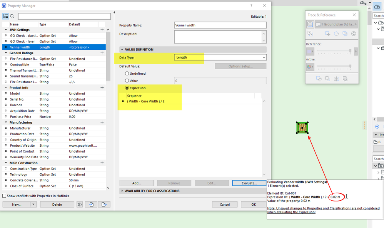Select the ( Width - Core Width ) / 2 sequence
Viewport: 384px width, 228px height.
coord(146,101)
